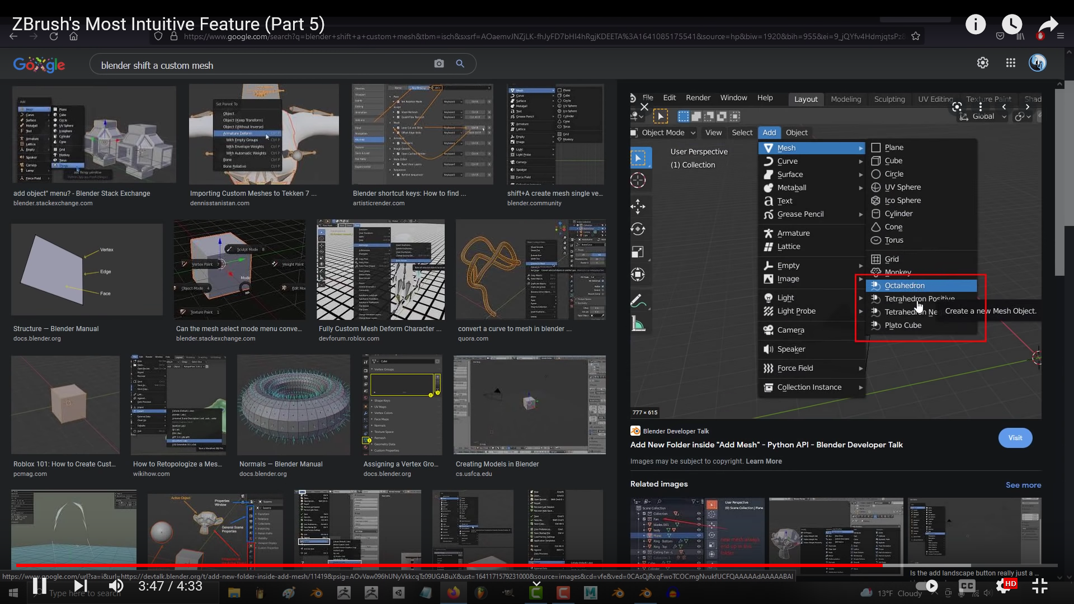This screenshot has width=1074, height=604.
Task: Exit fullscreen mode in player
Action: tap(1039, 586)
